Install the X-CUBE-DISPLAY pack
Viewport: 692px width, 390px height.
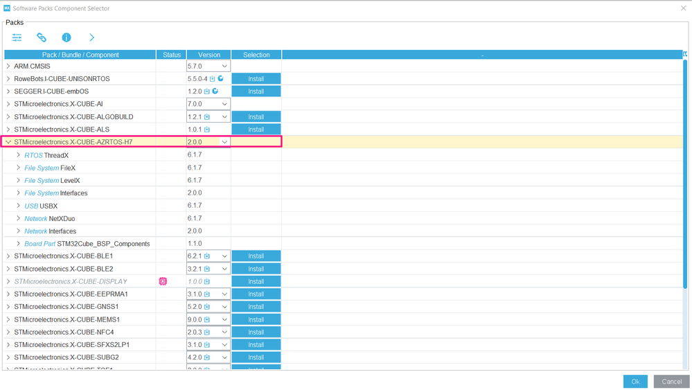pyautogui.click(x=256, y=281)
